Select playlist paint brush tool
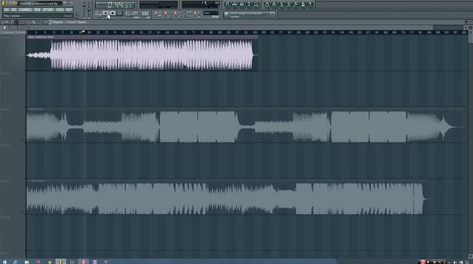 (16, 22)
